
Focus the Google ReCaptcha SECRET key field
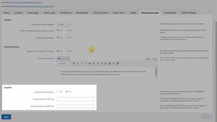point(76,106)
